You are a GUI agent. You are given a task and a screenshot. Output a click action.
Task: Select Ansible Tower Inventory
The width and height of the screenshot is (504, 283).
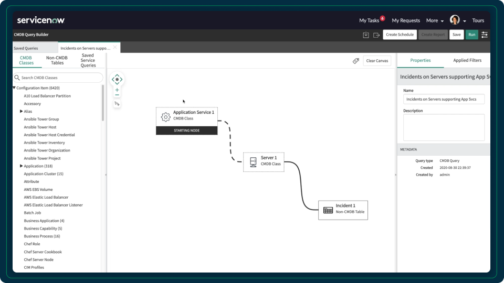click(x=44, y=143)
